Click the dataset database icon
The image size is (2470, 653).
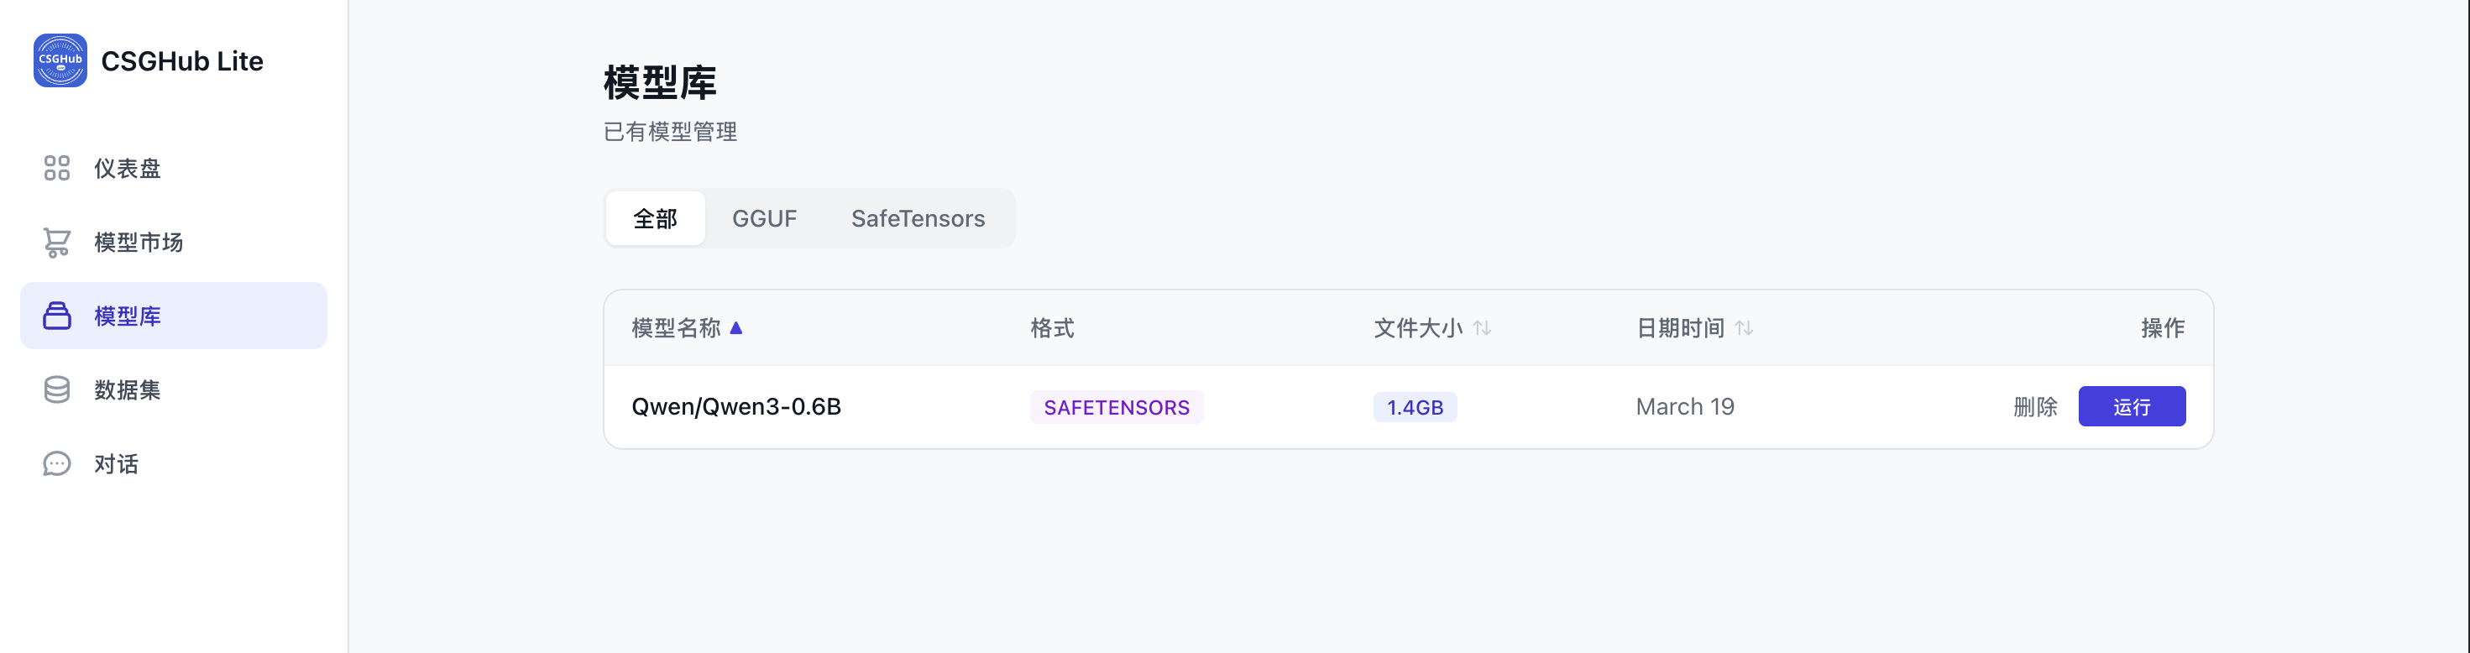56,389
